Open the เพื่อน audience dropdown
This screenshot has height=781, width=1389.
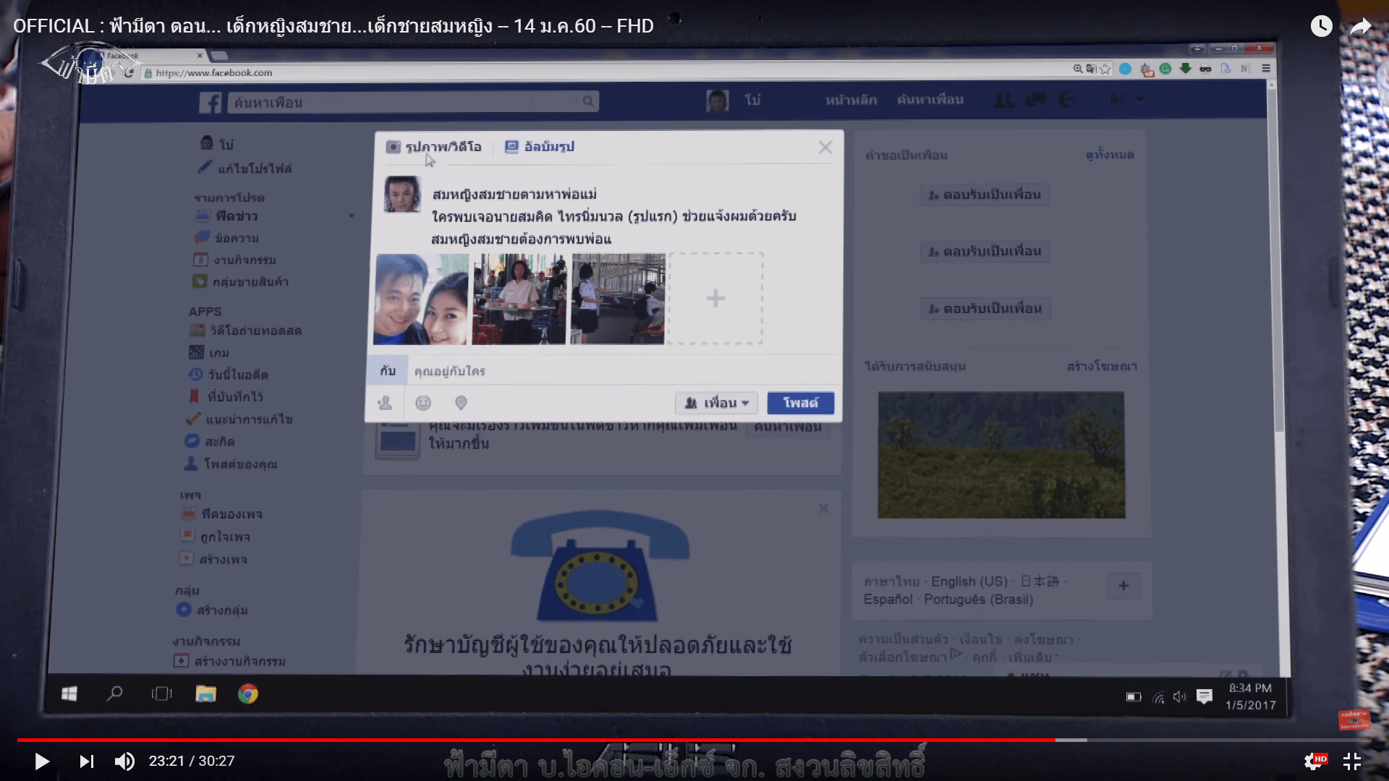tap(716, 403)
